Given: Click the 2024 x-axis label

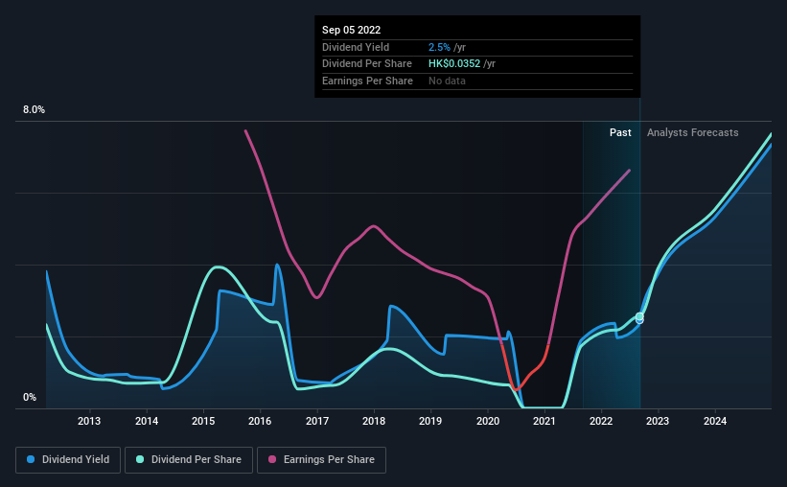Looking at the screenshot, I should point(715,421).
